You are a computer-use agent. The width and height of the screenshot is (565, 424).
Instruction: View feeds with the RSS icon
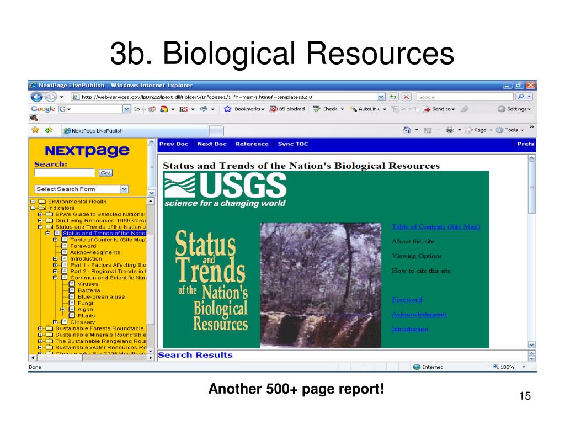click(x=428, y=130)
